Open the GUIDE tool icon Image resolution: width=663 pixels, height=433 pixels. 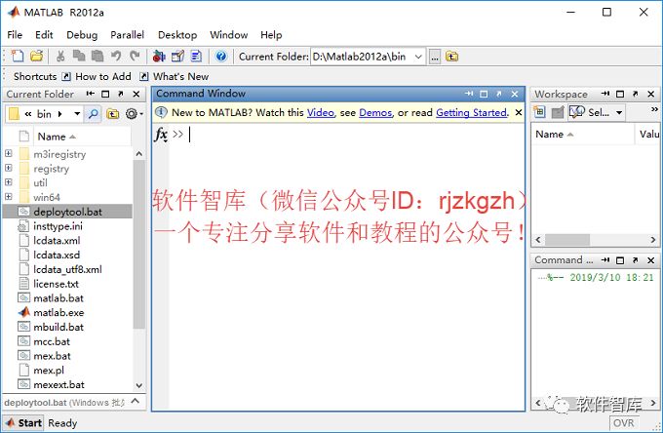[x=177, y=56]
